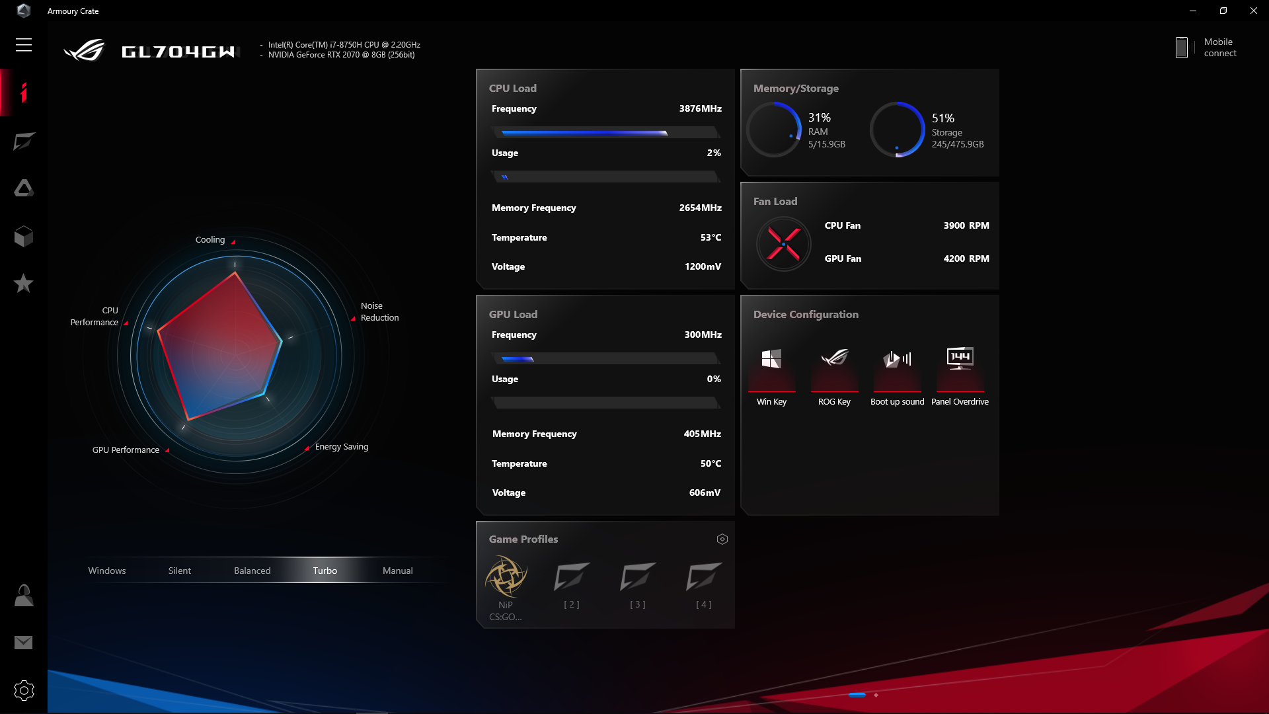Open the News envelope sidebar icon

[24, 643]
